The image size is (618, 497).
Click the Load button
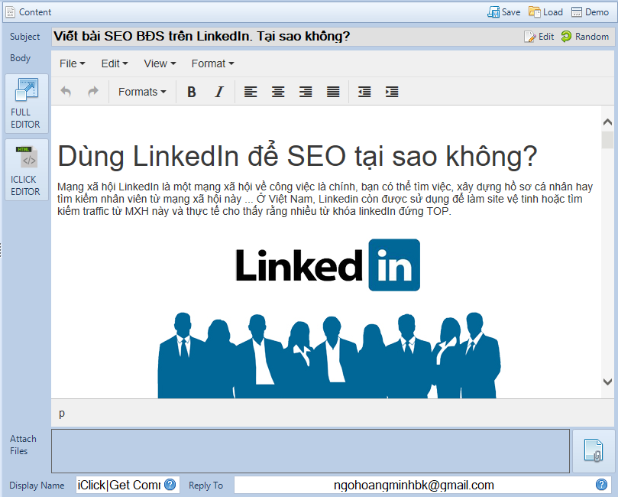tap(546, 12)
